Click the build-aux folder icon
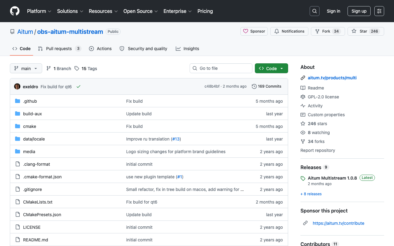This screenshot has width=394, height=246. tap(18, 114)
